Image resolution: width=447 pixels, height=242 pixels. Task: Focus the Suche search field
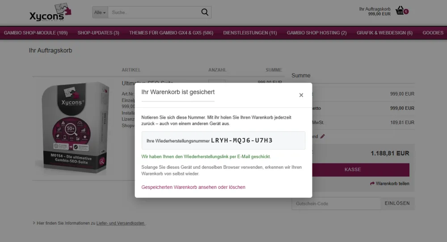(x=154, y=13)
